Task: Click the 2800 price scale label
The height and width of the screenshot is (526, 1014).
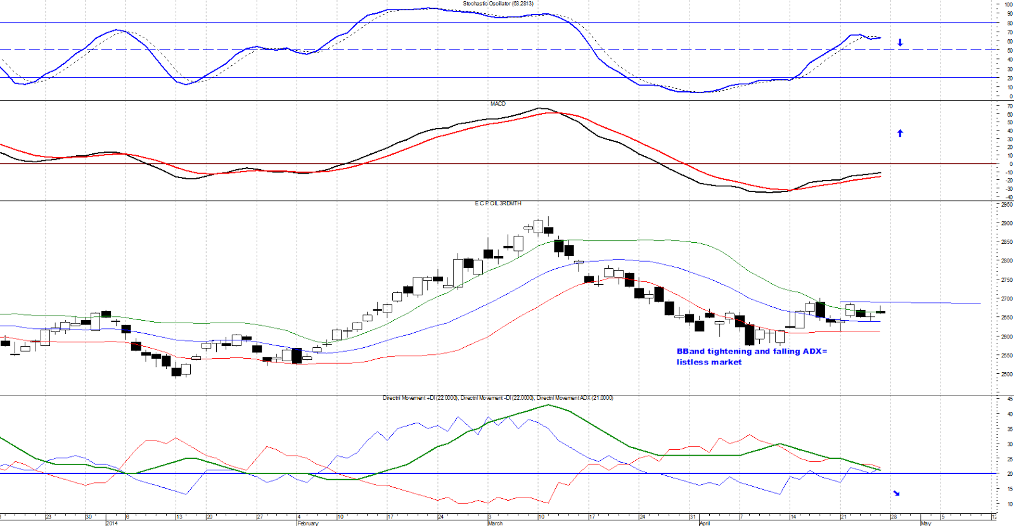Action: point(1006,260)
